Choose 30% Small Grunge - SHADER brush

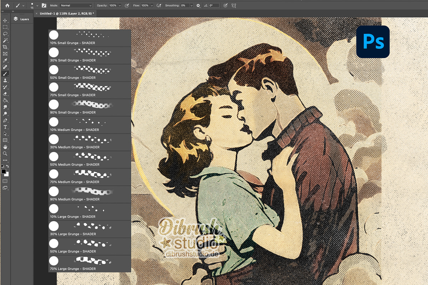pyautogui.click(x=90, y=55)
